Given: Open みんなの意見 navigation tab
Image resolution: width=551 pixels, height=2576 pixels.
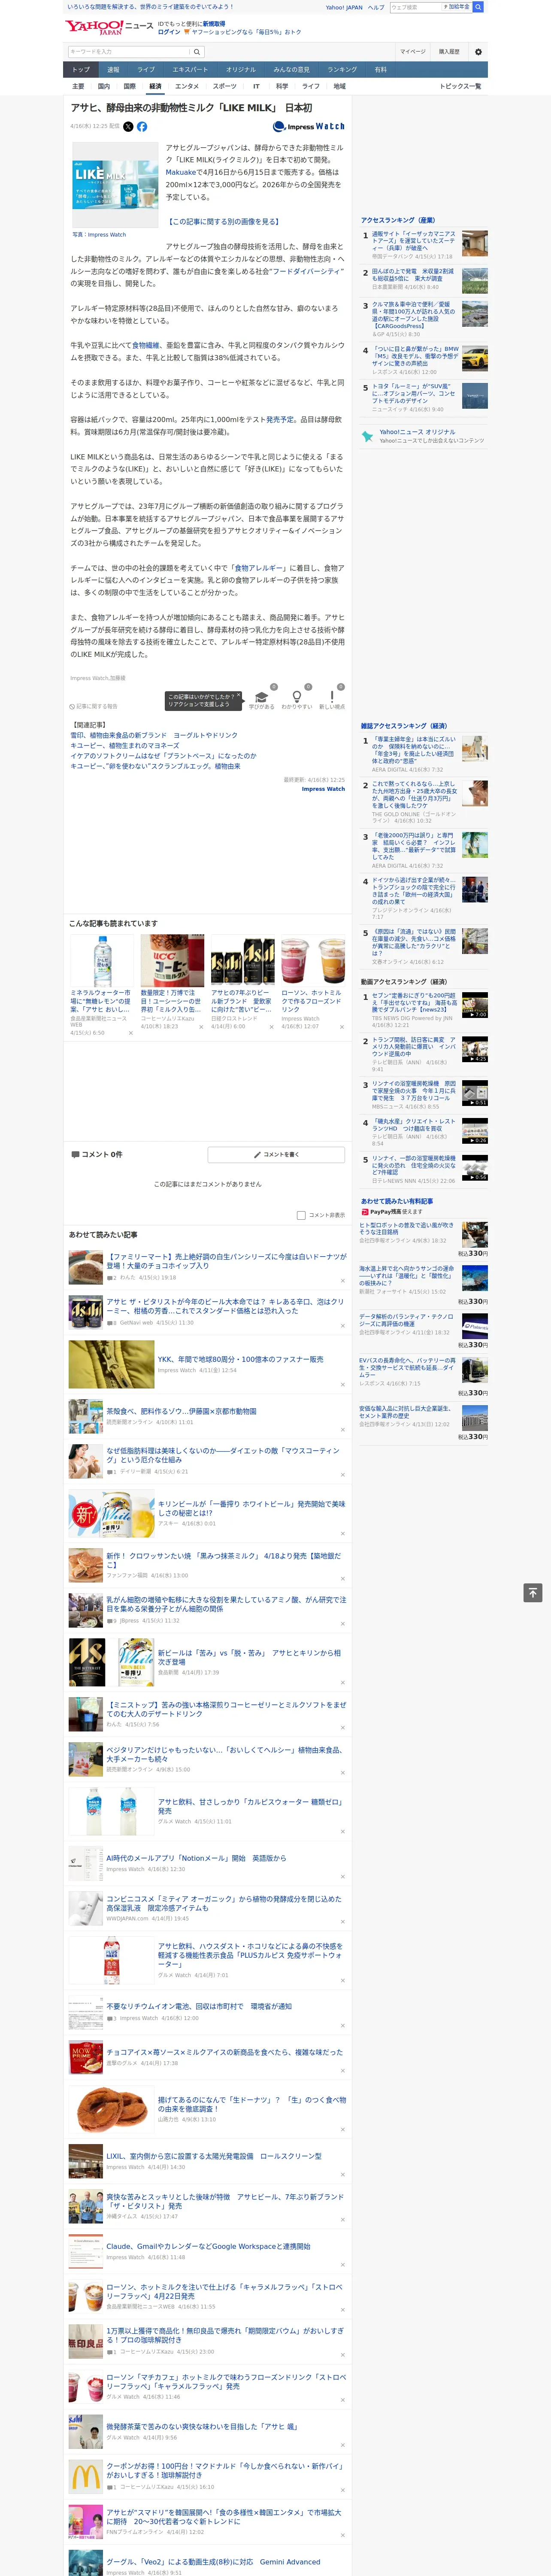Looking at the screenshot, I should pos(291,70).
